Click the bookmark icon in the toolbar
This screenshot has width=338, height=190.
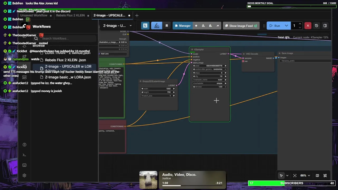[x=167, y=26]
